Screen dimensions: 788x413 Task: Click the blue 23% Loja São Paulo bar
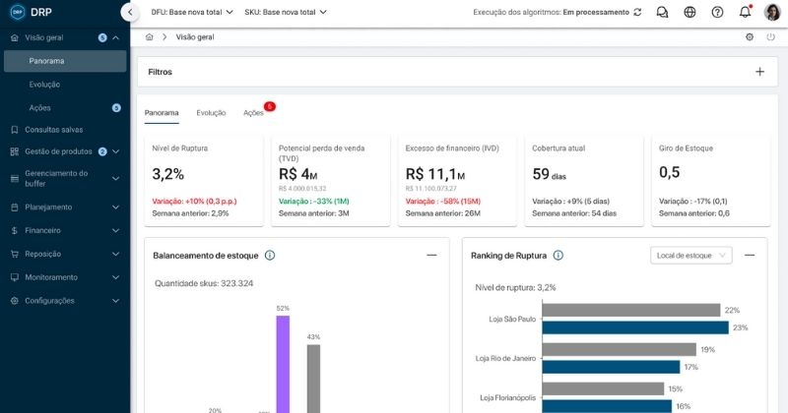point(635,327)
